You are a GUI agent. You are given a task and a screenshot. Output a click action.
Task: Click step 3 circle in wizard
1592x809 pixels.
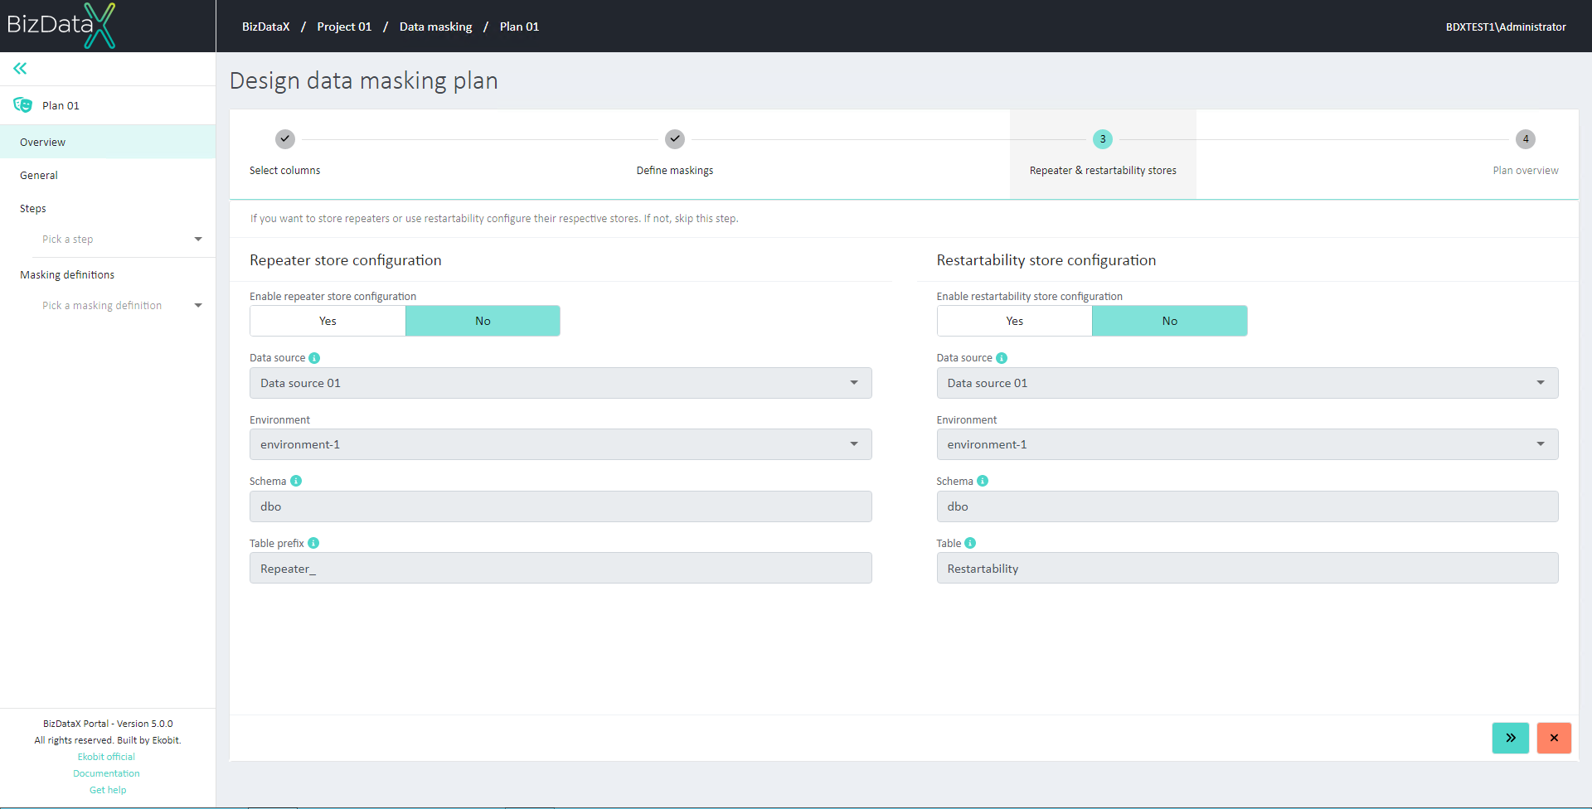(1103, 138)
